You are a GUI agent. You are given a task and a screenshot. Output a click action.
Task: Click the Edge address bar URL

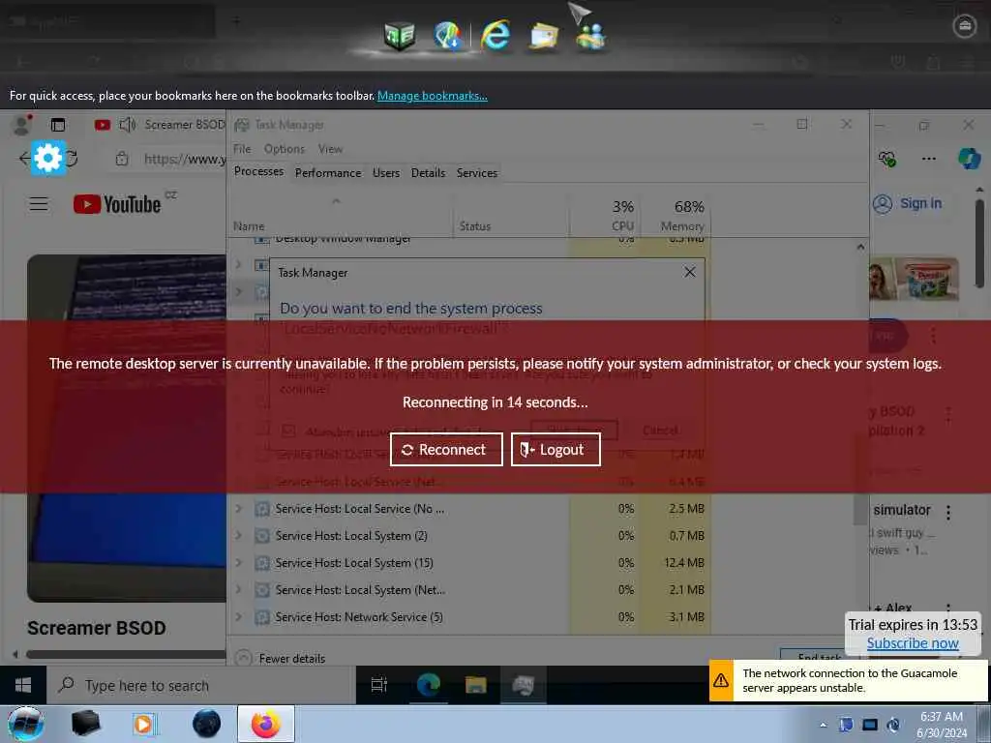click(185, 159)
